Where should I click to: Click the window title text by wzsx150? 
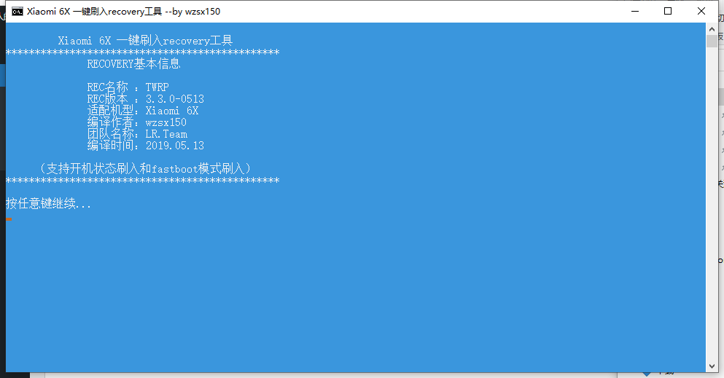123,12
